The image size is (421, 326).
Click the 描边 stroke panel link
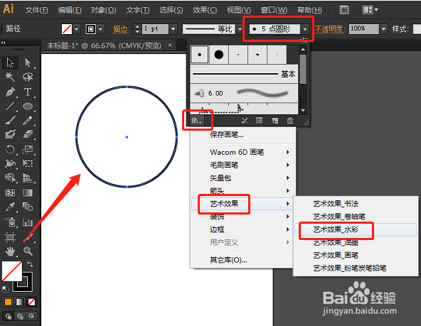pos(121,29)
